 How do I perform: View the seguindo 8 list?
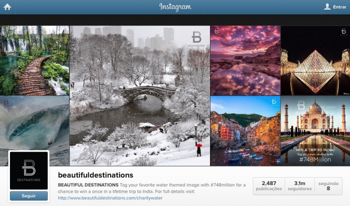(x=328, y=186)
